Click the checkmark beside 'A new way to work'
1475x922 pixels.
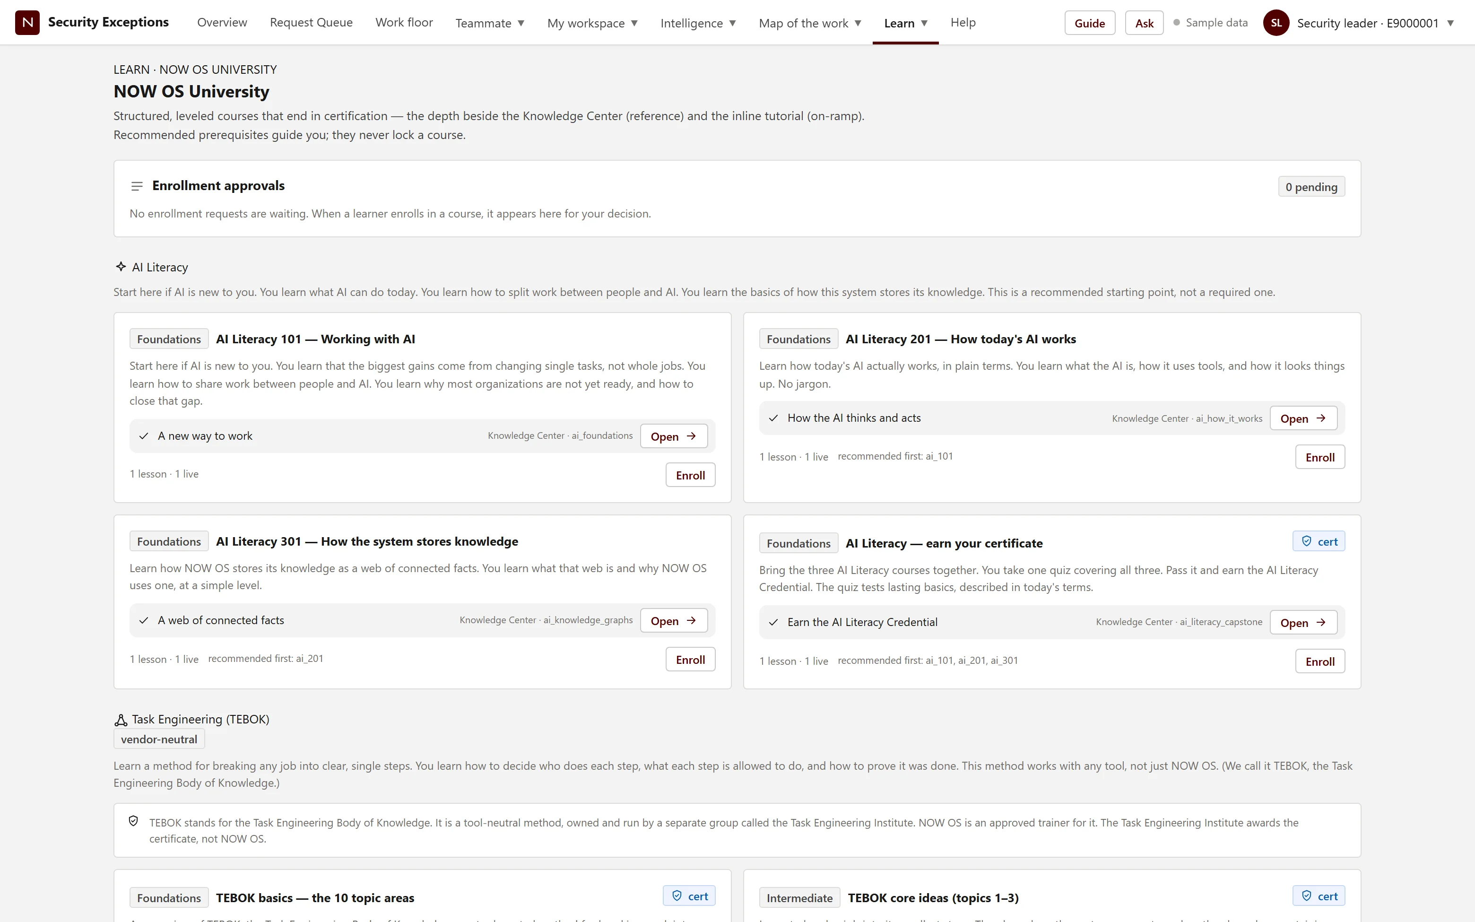[144, 436]
